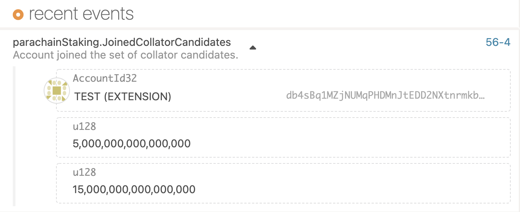Screen dimensions: 520x212
Task: Click blank space between account name and address
Action: [228, 96]
